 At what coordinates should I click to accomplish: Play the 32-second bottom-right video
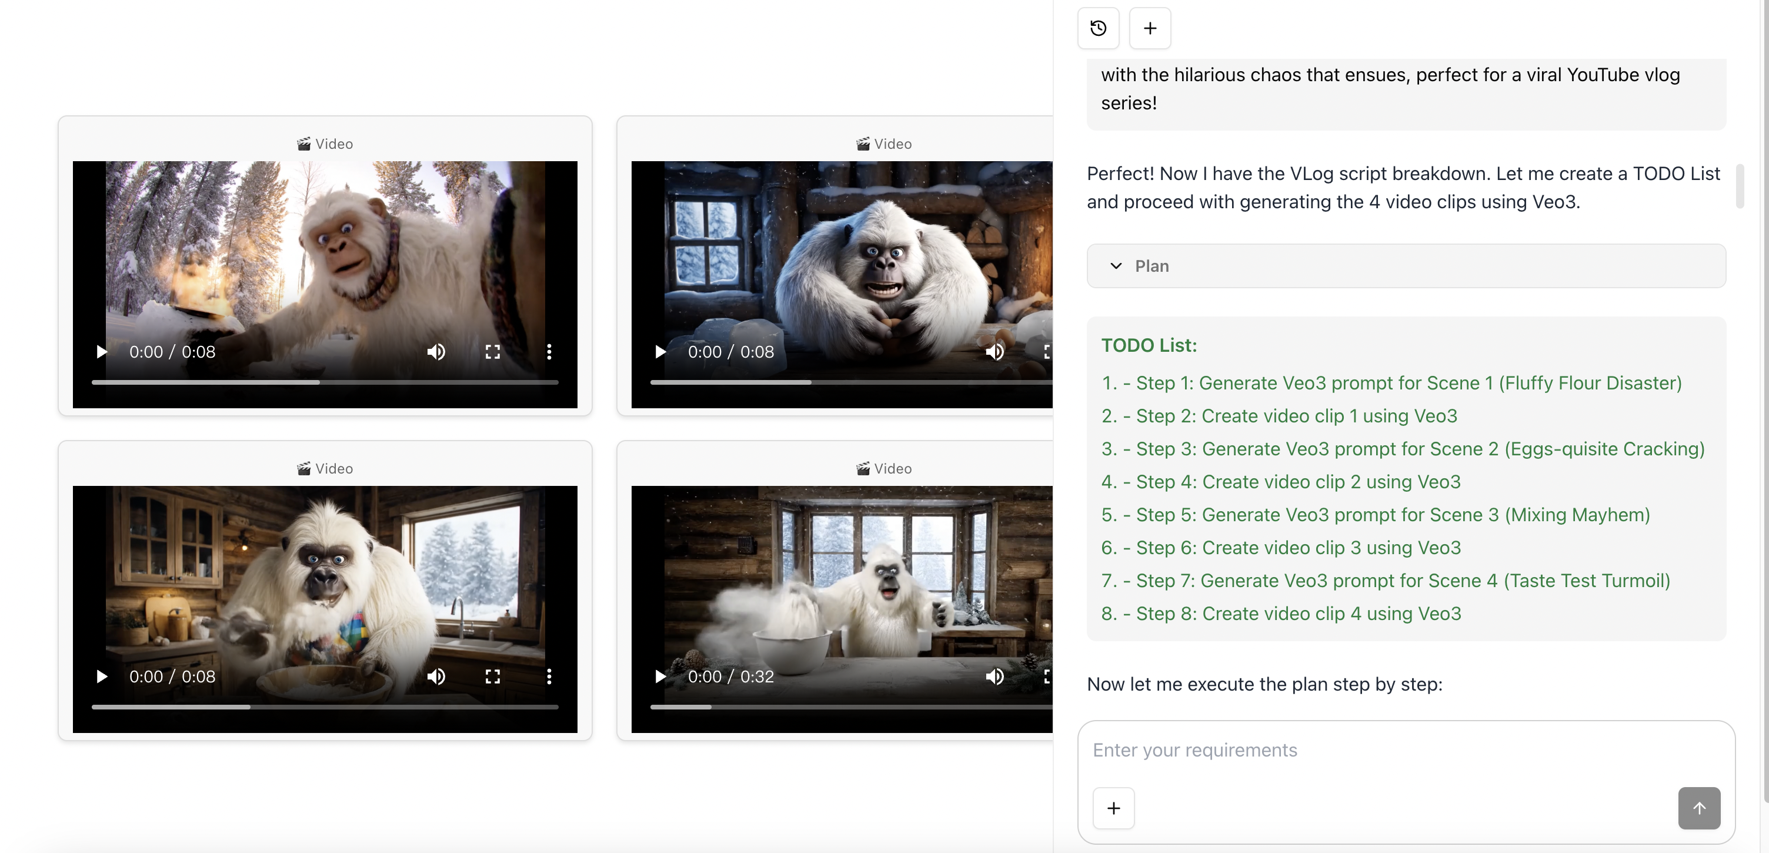tap(660, 677)
